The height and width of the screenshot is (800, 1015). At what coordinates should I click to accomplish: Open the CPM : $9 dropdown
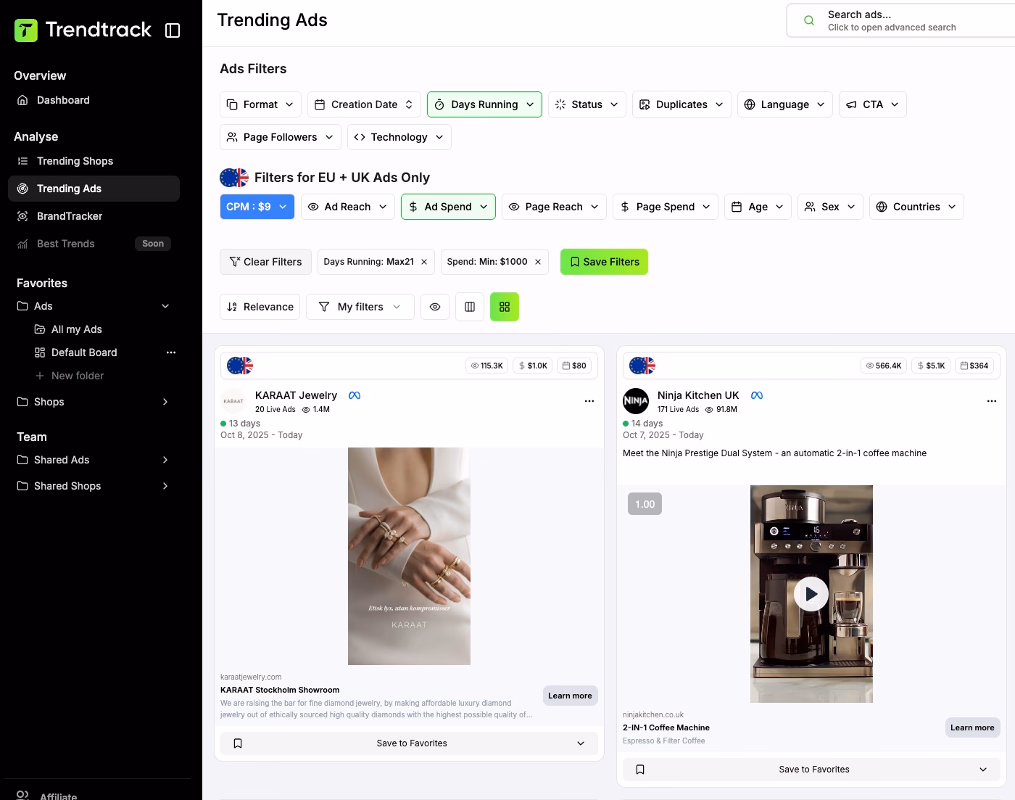pyautogui.click(x=257, y=207)
